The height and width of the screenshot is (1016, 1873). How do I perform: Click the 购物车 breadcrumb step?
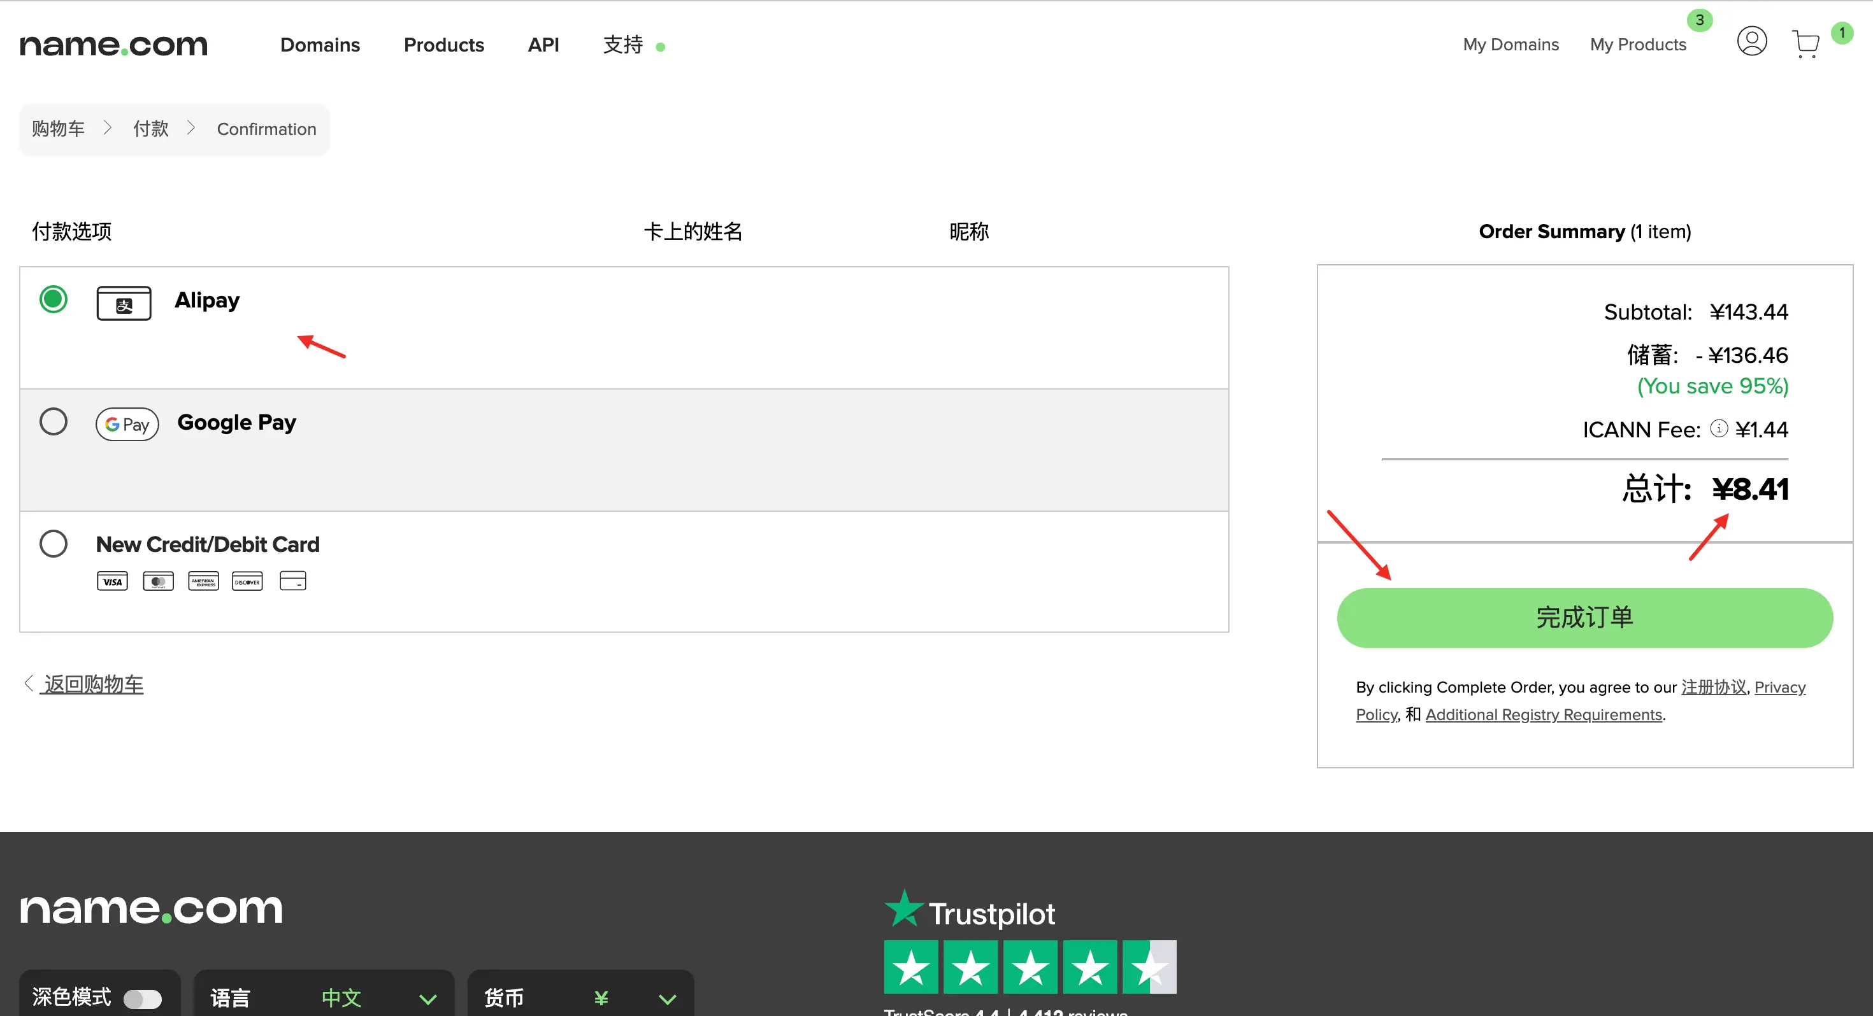(58, 129)
